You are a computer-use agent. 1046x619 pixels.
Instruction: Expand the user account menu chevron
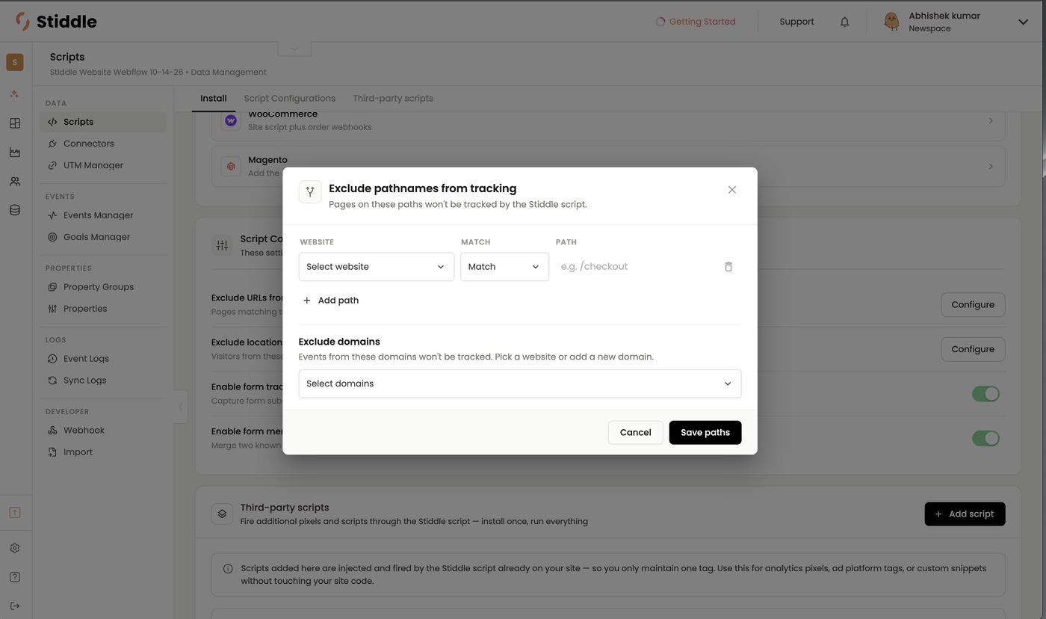(x=1024, y=22)
